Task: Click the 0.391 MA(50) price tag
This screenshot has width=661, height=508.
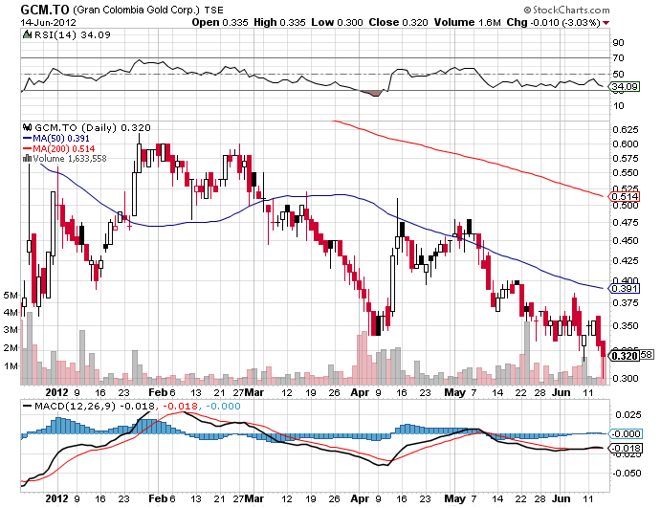Action: [624, 288]
